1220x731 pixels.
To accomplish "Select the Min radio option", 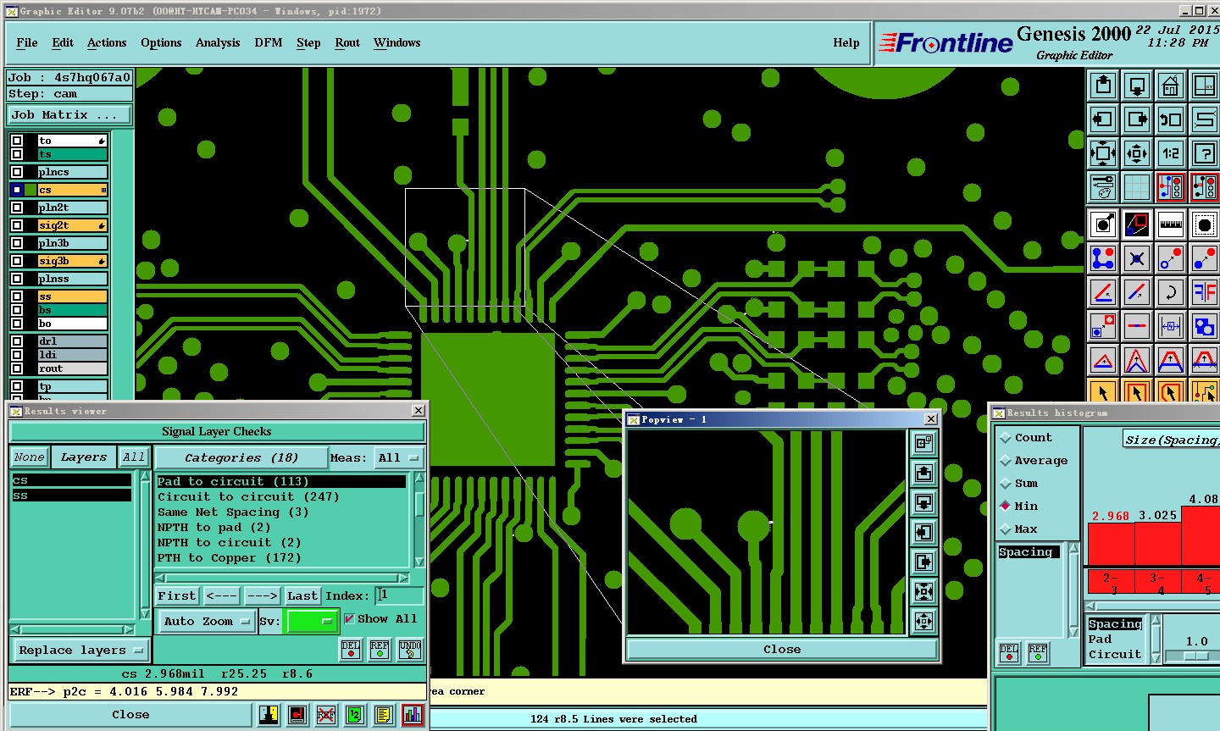I will (1006, 507).
